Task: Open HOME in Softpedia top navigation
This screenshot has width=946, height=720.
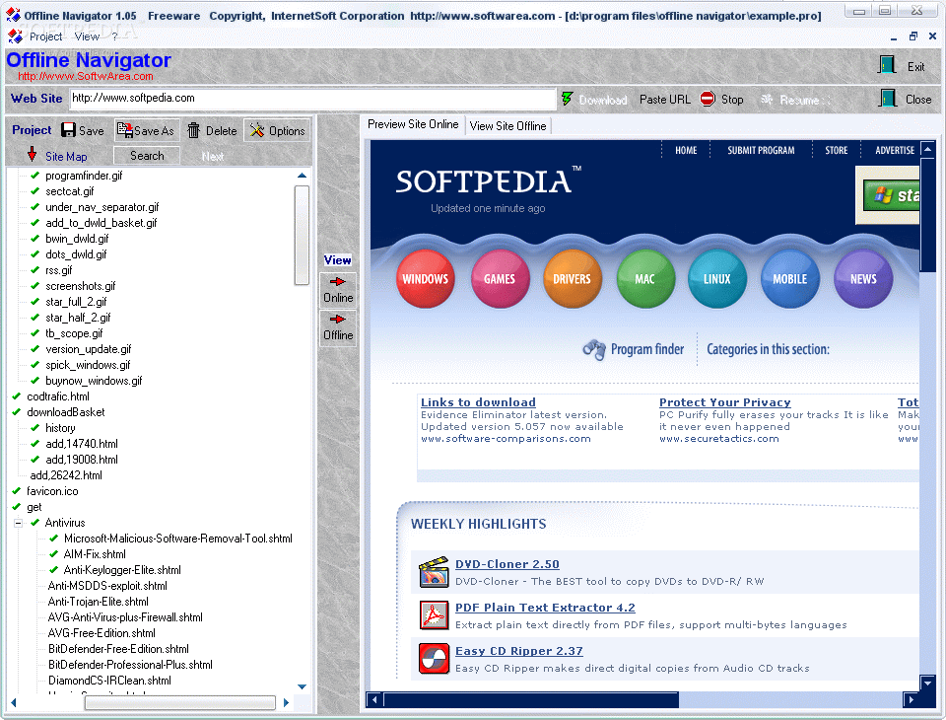Action: 686,150
